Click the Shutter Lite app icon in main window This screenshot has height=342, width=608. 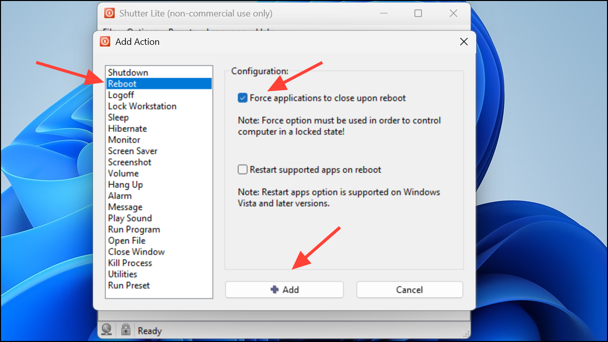click(109, 13)
